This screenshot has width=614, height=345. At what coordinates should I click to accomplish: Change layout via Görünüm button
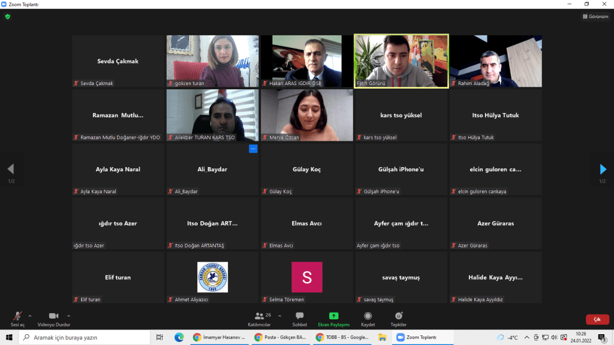pos(595,17)
